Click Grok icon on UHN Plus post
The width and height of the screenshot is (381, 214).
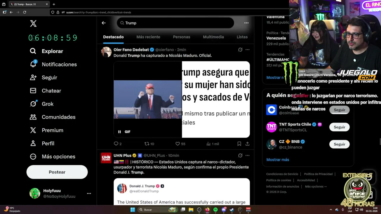point(240,155)
